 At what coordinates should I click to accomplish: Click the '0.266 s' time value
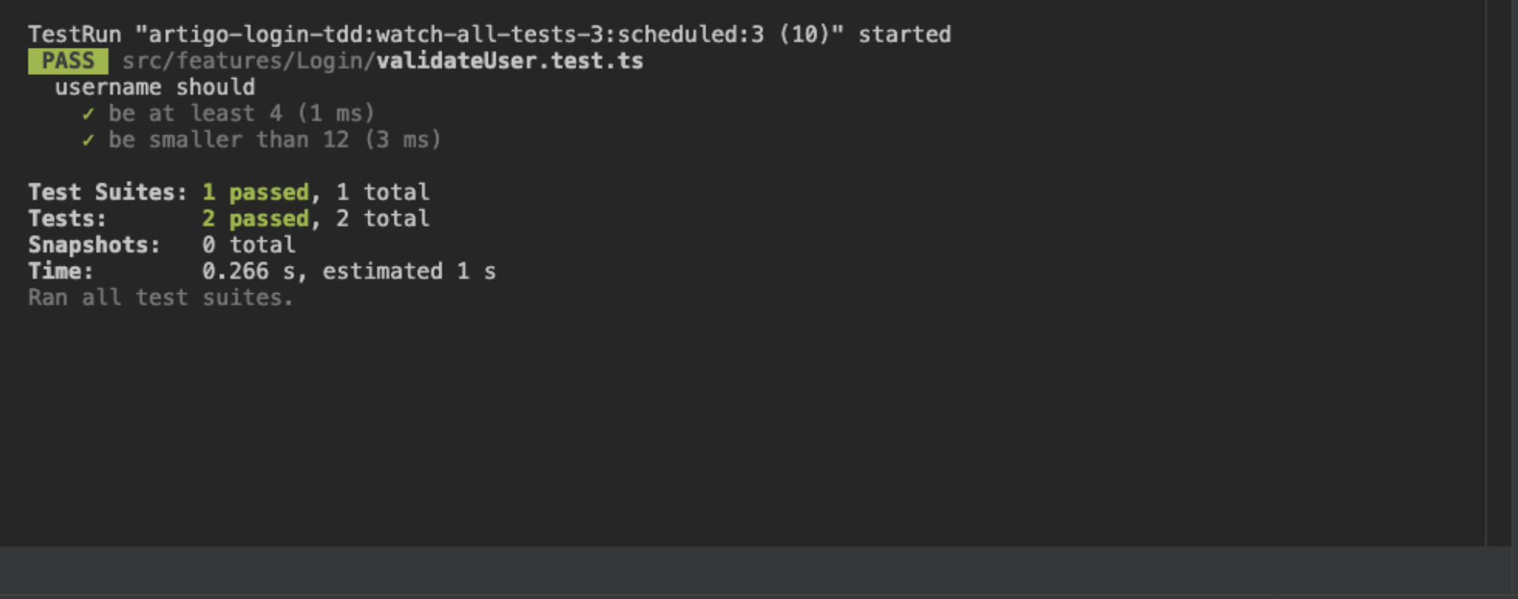tap(248, 272)
